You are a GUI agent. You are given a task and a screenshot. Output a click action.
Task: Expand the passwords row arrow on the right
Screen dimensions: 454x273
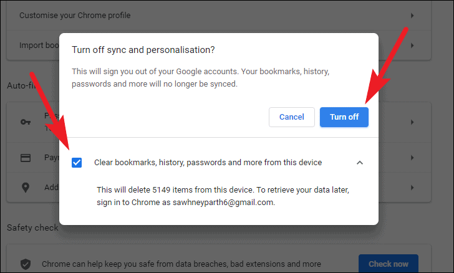[412, 122]
